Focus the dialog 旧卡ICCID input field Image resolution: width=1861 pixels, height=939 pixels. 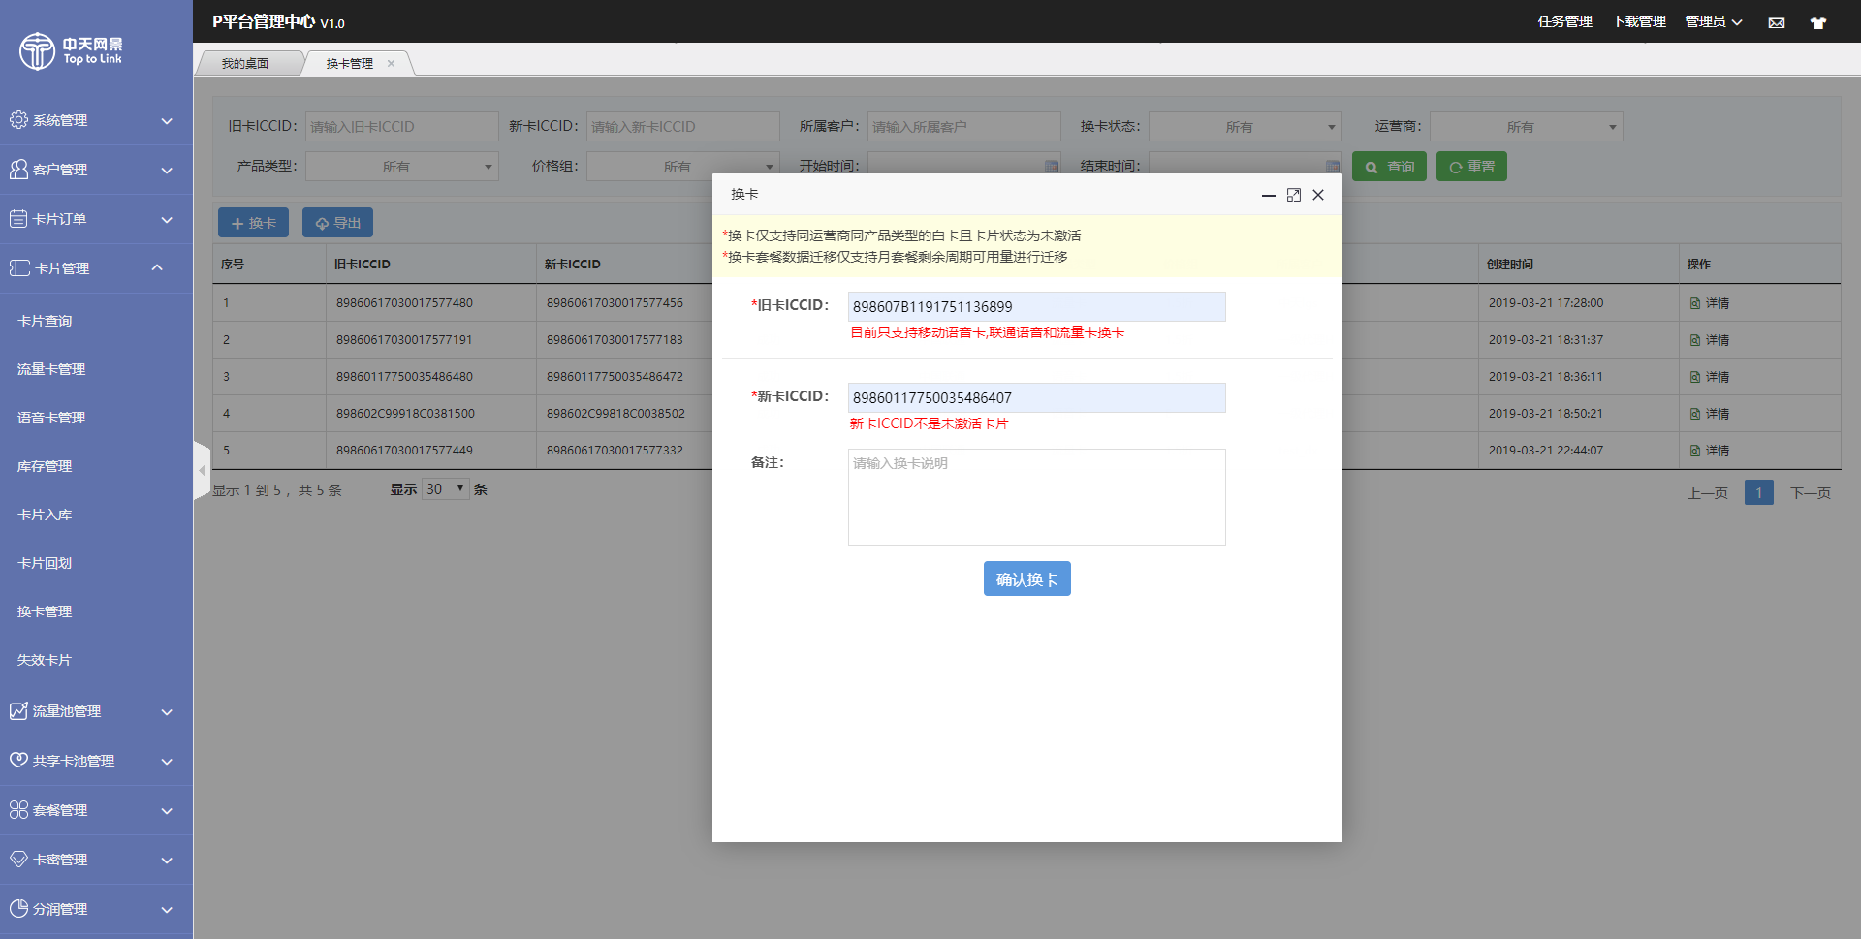1037,307
